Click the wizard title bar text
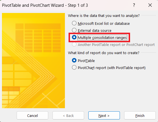 point(45,5)
